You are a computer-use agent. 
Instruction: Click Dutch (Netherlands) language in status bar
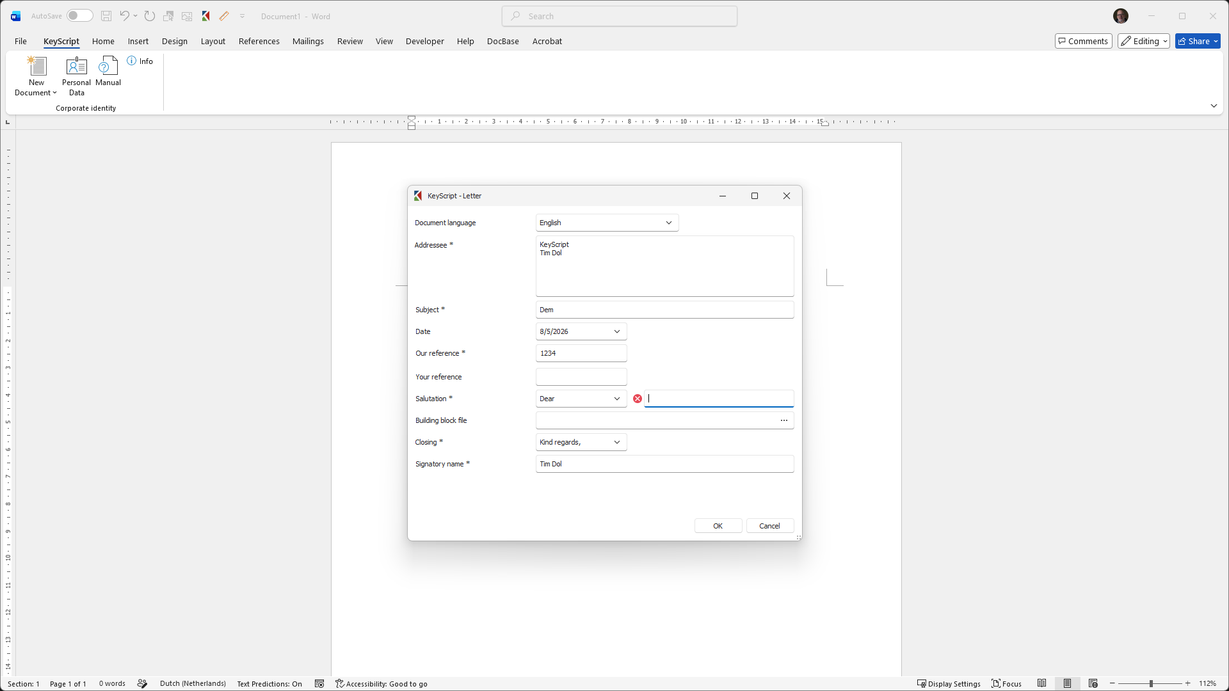pyautogui.click(x=193, y=684)
